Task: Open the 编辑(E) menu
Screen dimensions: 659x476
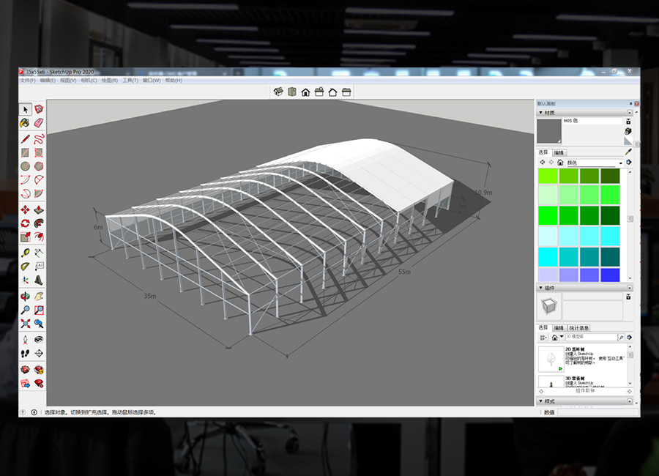Action: tap(48, 81)
